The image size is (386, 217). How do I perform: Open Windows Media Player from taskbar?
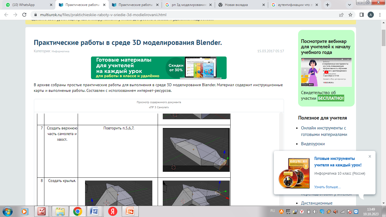[24, 211]
